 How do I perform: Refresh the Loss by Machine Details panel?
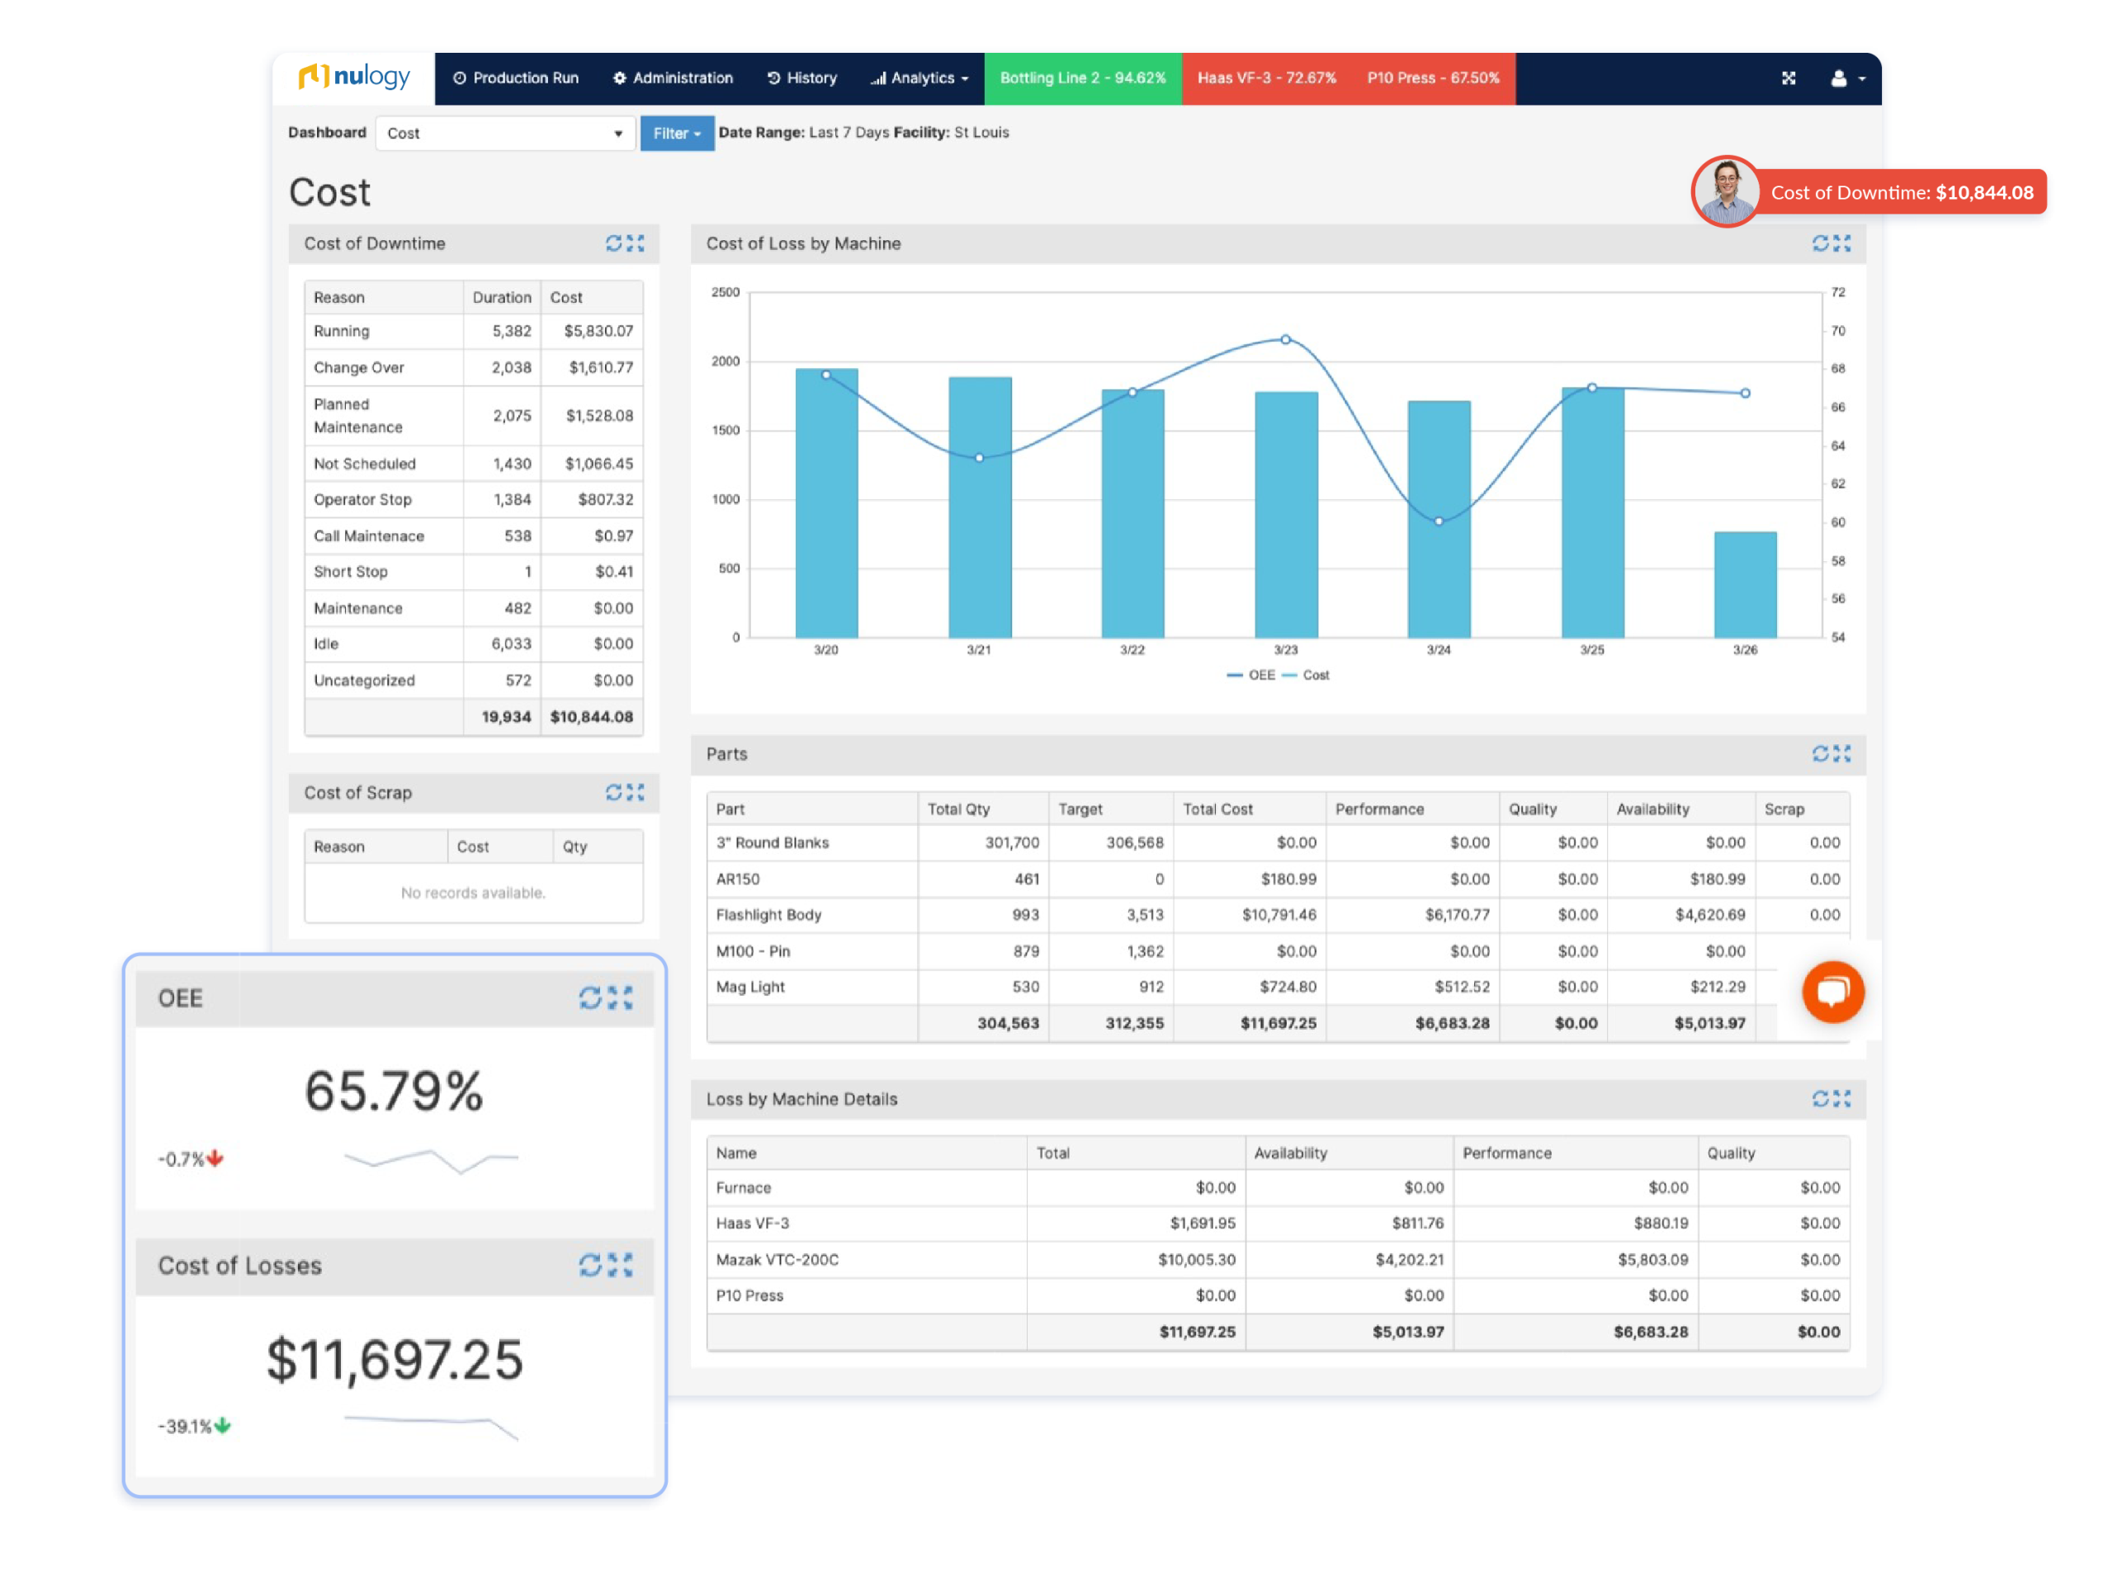1820,1099
